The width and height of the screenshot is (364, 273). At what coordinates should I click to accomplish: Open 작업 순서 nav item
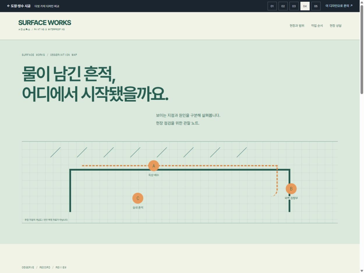click(x=317, y=26)
